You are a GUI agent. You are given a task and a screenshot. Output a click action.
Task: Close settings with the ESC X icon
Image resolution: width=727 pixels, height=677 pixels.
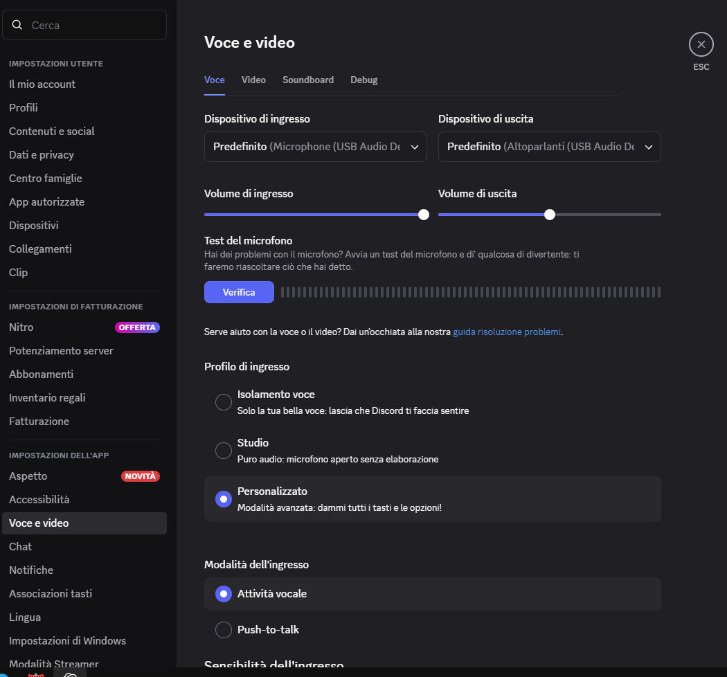[x=701, y=44]
